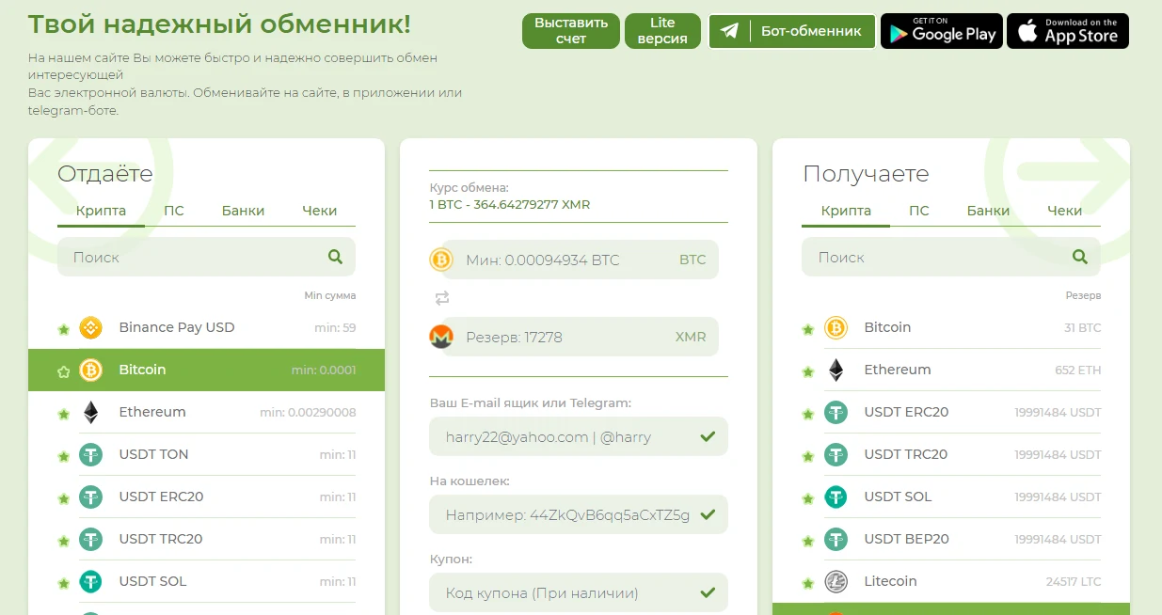This screenshot has height=615, width=1162.
Task: Open the App Store download badge
Action: [x=1068, y=31]
